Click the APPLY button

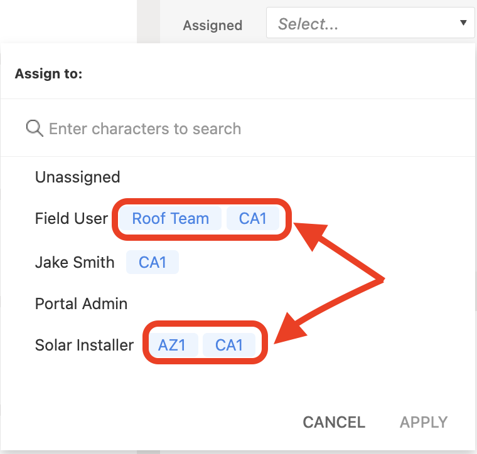(x=424, y=422)
